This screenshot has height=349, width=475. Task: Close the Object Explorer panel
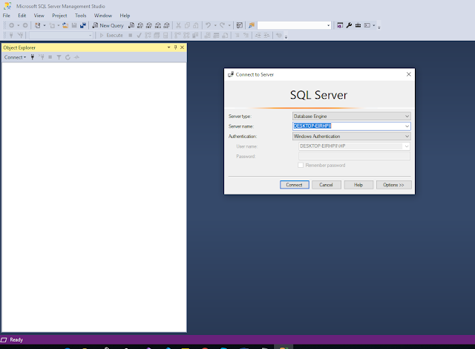182,48
